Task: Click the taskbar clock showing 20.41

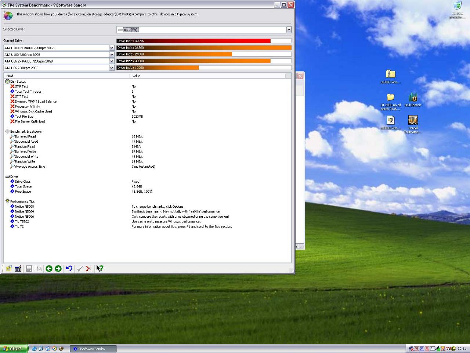Action: pos(462,349)
